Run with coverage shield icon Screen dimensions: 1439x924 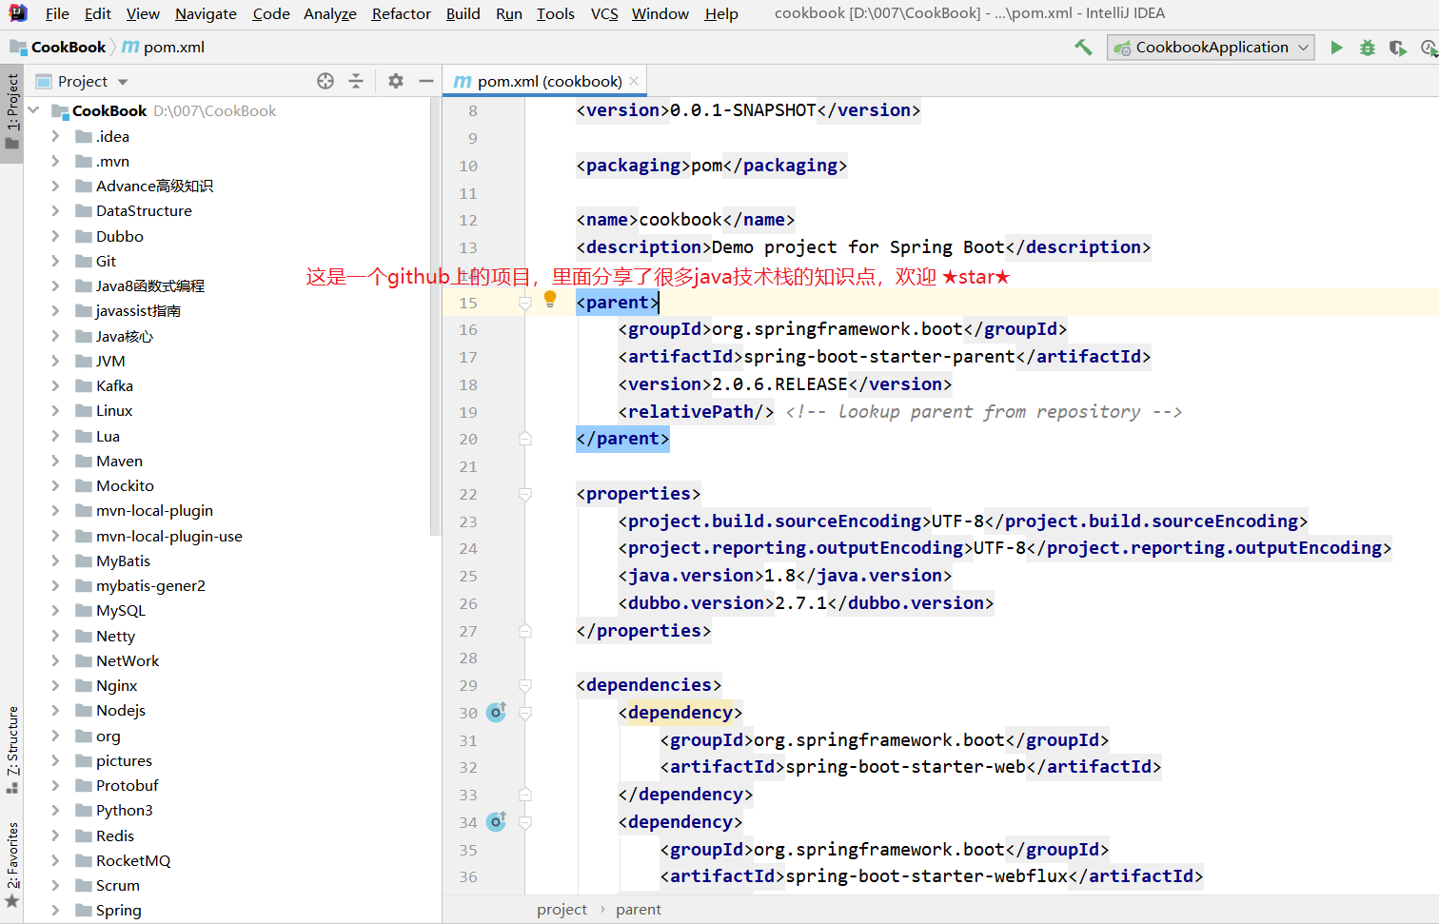point(1397,48)
